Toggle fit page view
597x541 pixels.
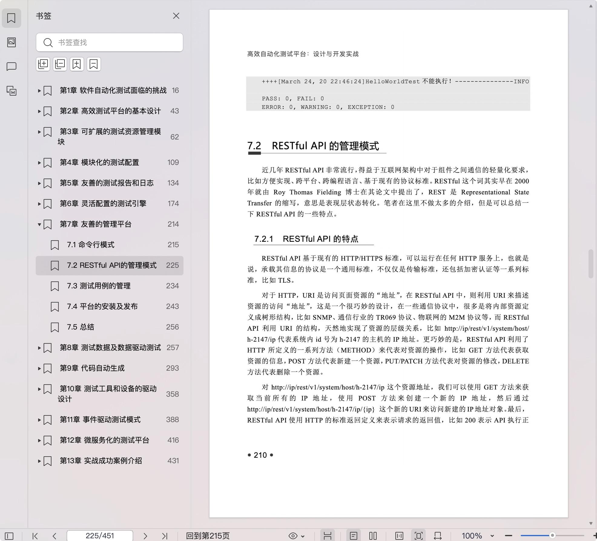[x=419, y=536]
